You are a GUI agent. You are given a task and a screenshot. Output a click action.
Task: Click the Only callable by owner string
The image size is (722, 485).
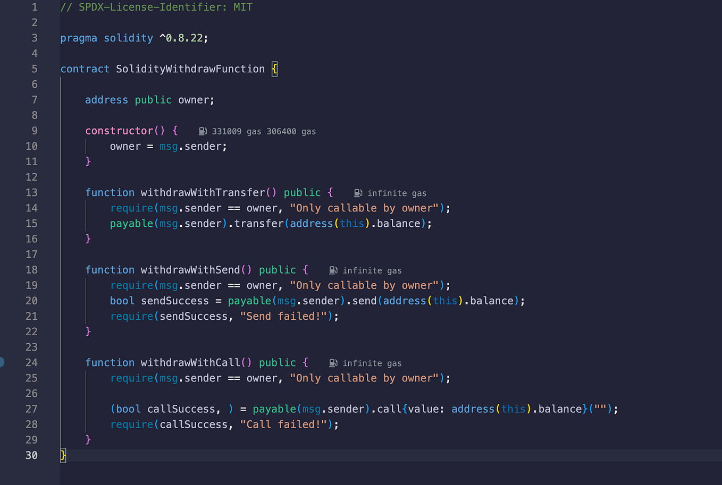(364, 208)
